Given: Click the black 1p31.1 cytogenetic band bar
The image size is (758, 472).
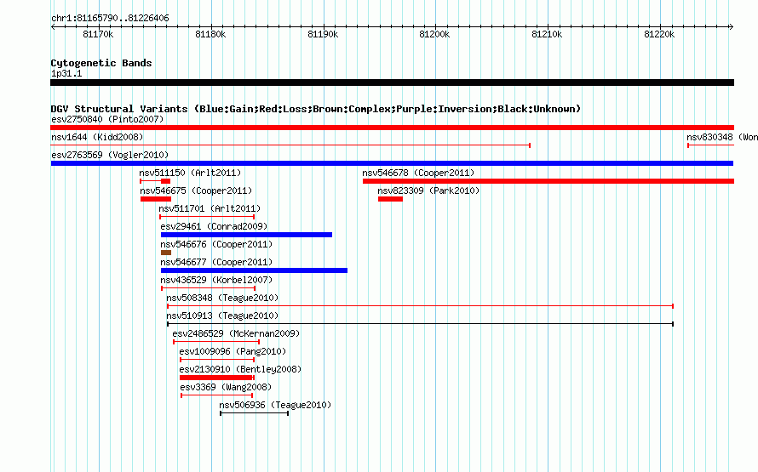Looking at the screenshot, I should (392, 82).
